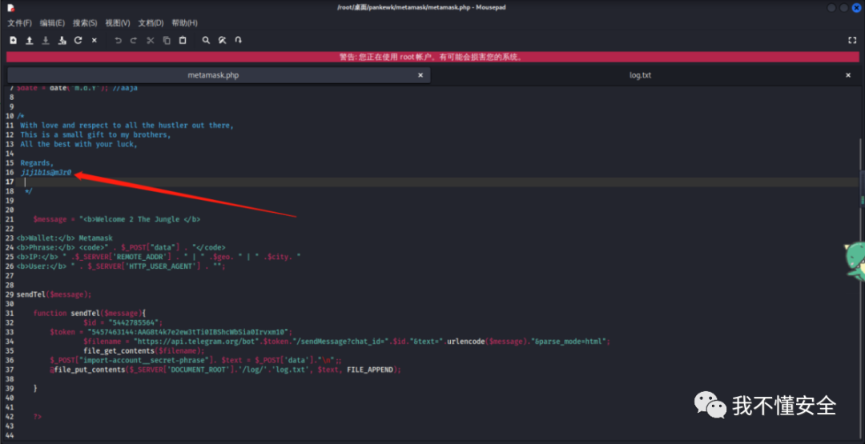Redo the edit from the toolbar
The image size is (865, 444).
(134, 40)
